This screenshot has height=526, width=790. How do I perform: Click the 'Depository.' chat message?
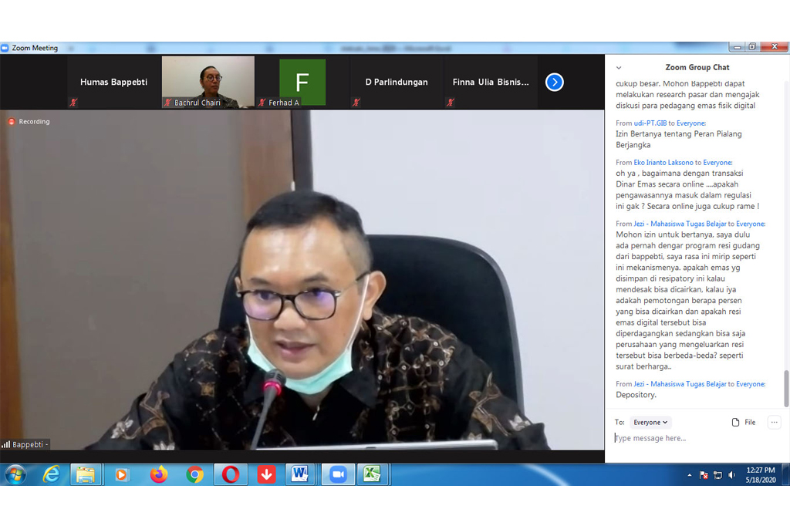pyautogui.click(x=636, y=395)
